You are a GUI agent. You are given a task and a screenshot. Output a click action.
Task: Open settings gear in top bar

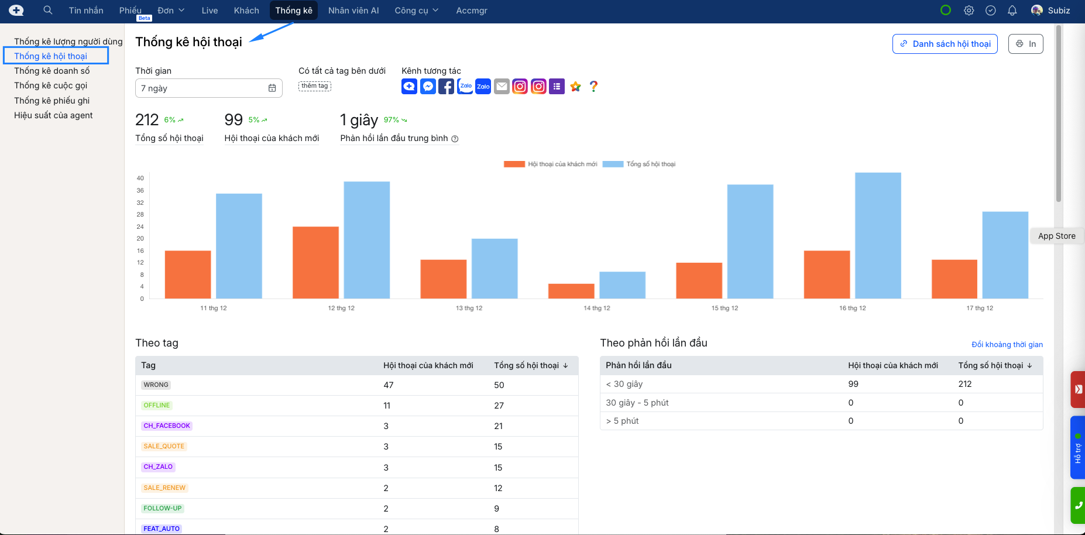tap(969, 11)
